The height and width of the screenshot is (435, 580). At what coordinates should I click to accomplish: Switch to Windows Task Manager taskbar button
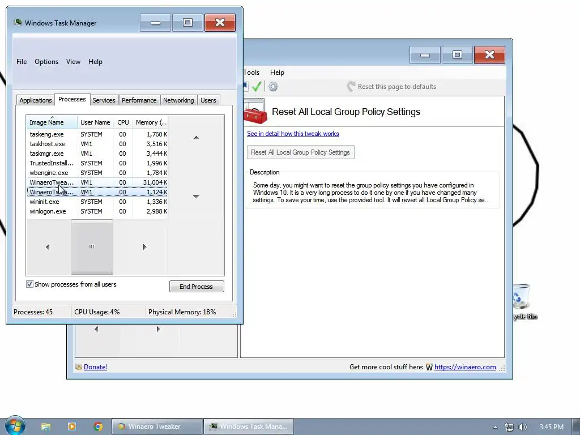coord(249,427)
